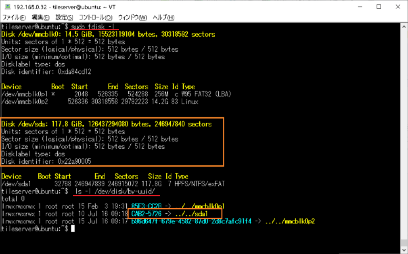This screenshot has height=254, width=408.
Task: Click the scrollbar down arrow
Action: pyautogui.click(x=403, y=249)
